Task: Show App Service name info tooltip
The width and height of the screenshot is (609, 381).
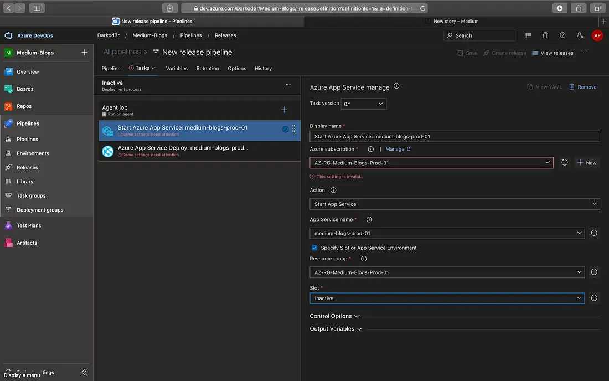Action: pos(369,220)
